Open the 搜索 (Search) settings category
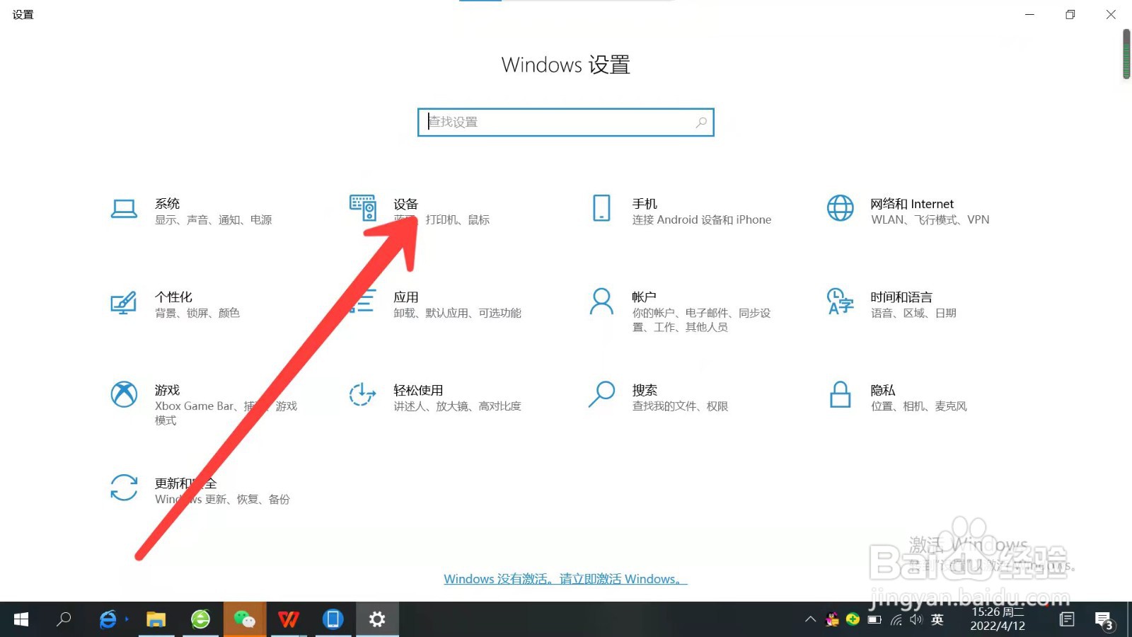This screenshot has height=637, width=1132. 658,398
